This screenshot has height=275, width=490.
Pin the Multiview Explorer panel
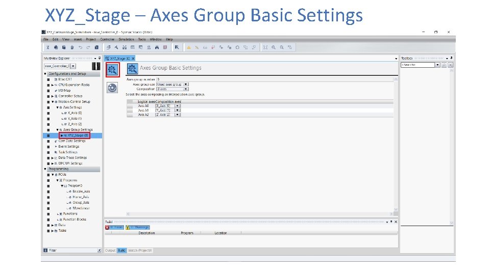pyautogui.click(x=100, y=58)
